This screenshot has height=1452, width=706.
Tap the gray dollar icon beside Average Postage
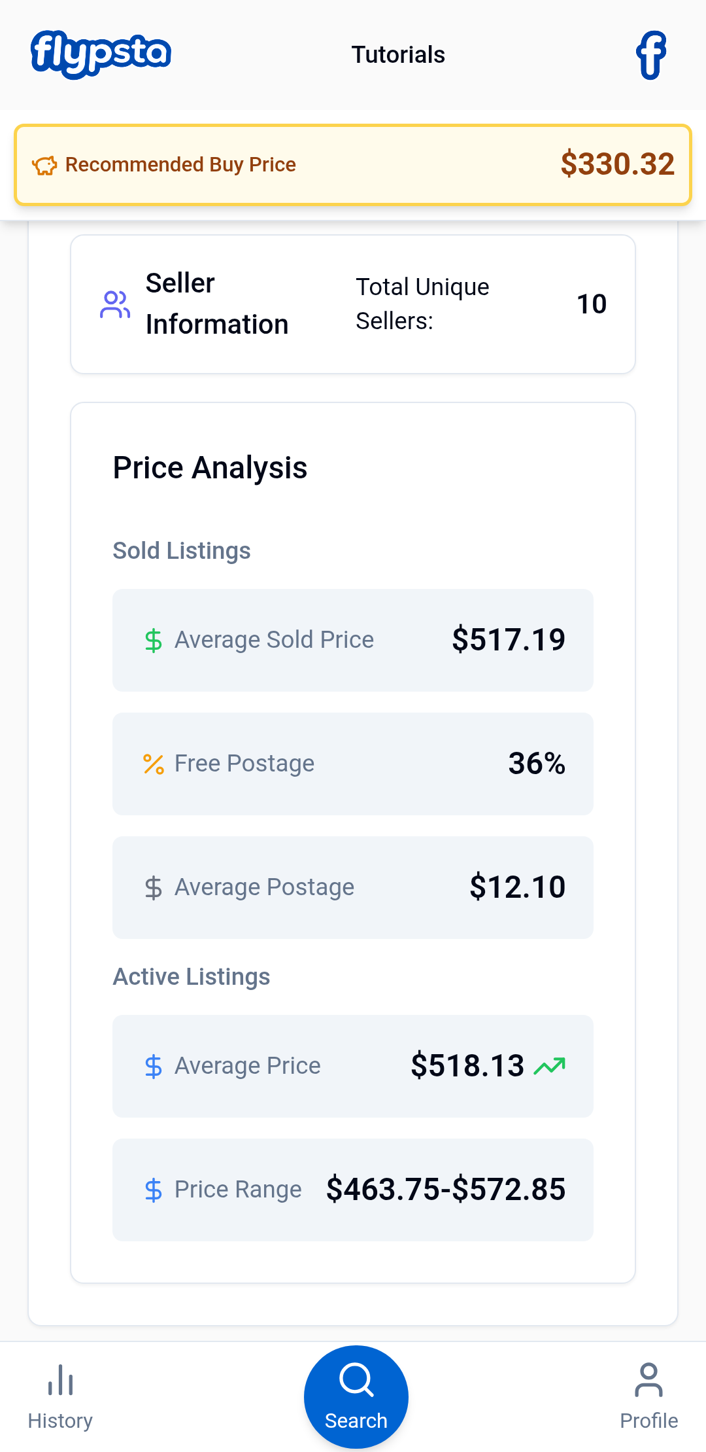pos(154,887)
